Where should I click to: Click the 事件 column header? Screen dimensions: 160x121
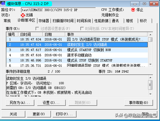point(106,34)
